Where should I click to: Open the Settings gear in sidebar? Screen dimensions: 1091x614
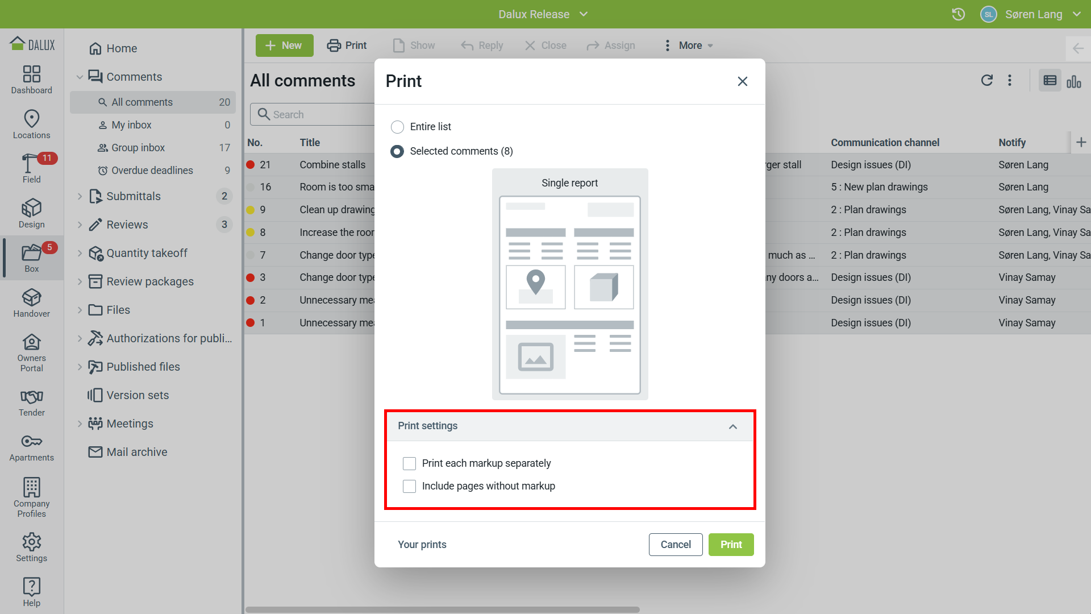[x=32, y=548]
